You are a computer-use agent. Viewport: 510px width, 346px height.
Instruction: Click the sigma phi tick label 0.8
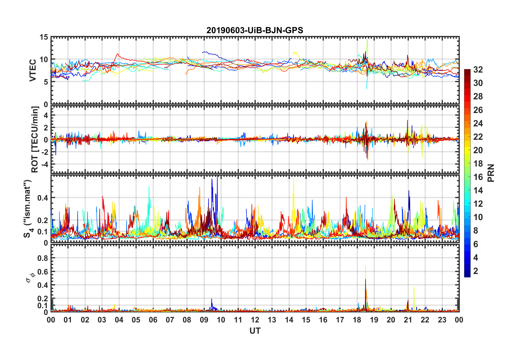[43, 258]
